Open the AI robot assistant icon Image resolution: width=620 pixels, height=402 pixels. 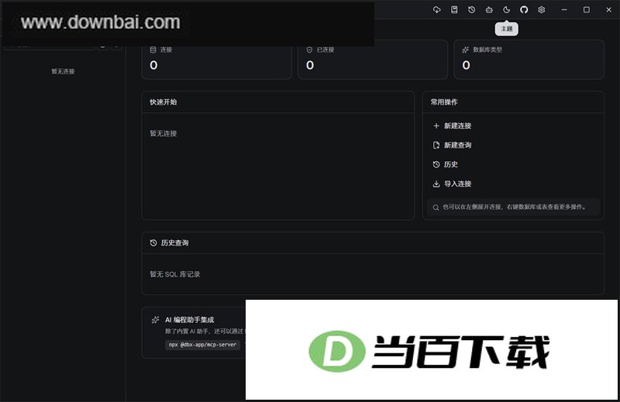(489, 10)
